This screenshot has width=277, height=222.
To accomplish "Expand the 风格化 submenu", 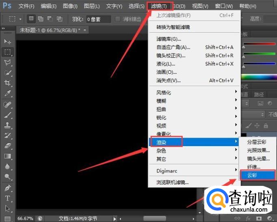I will [194, 93].
